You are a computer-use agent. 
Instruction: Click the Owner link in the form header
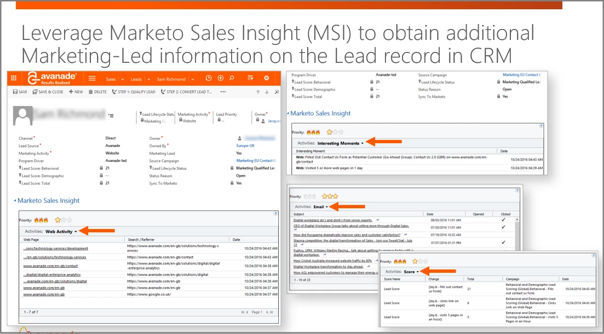(x=274, y=121)
